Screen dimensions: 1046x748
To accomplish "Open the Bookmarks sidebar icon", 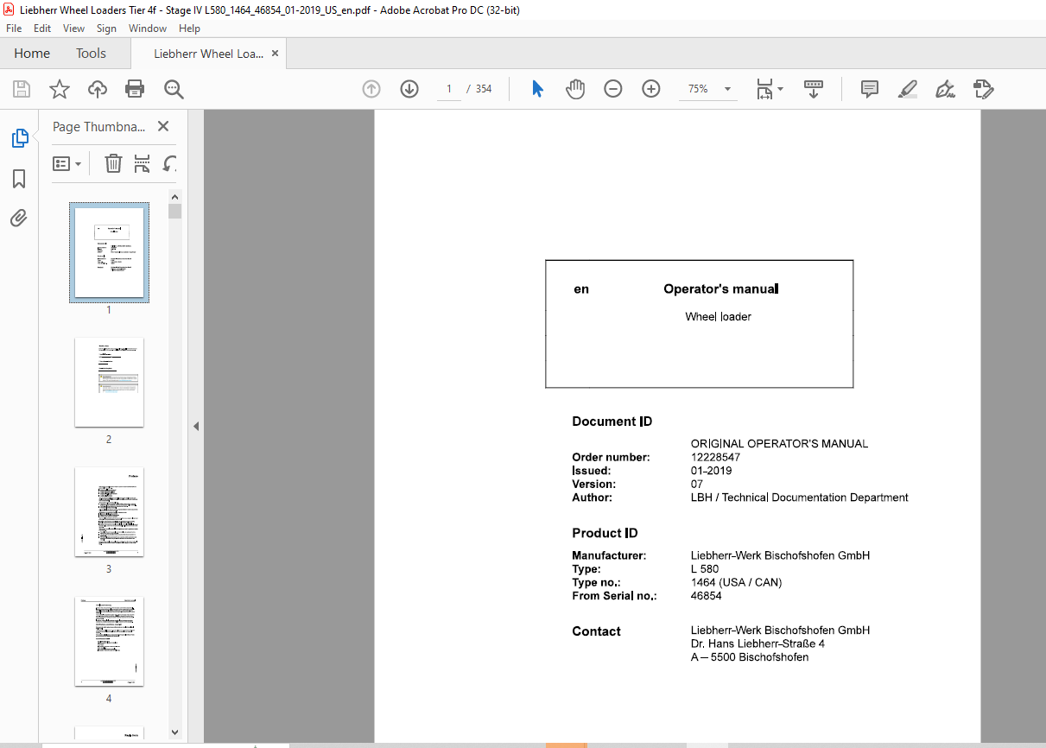I will (19, 179).
